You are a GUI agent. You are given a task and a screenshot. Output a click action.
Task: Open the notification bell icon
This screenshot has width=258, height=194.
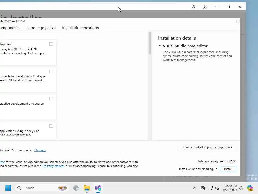coord(241,188)
